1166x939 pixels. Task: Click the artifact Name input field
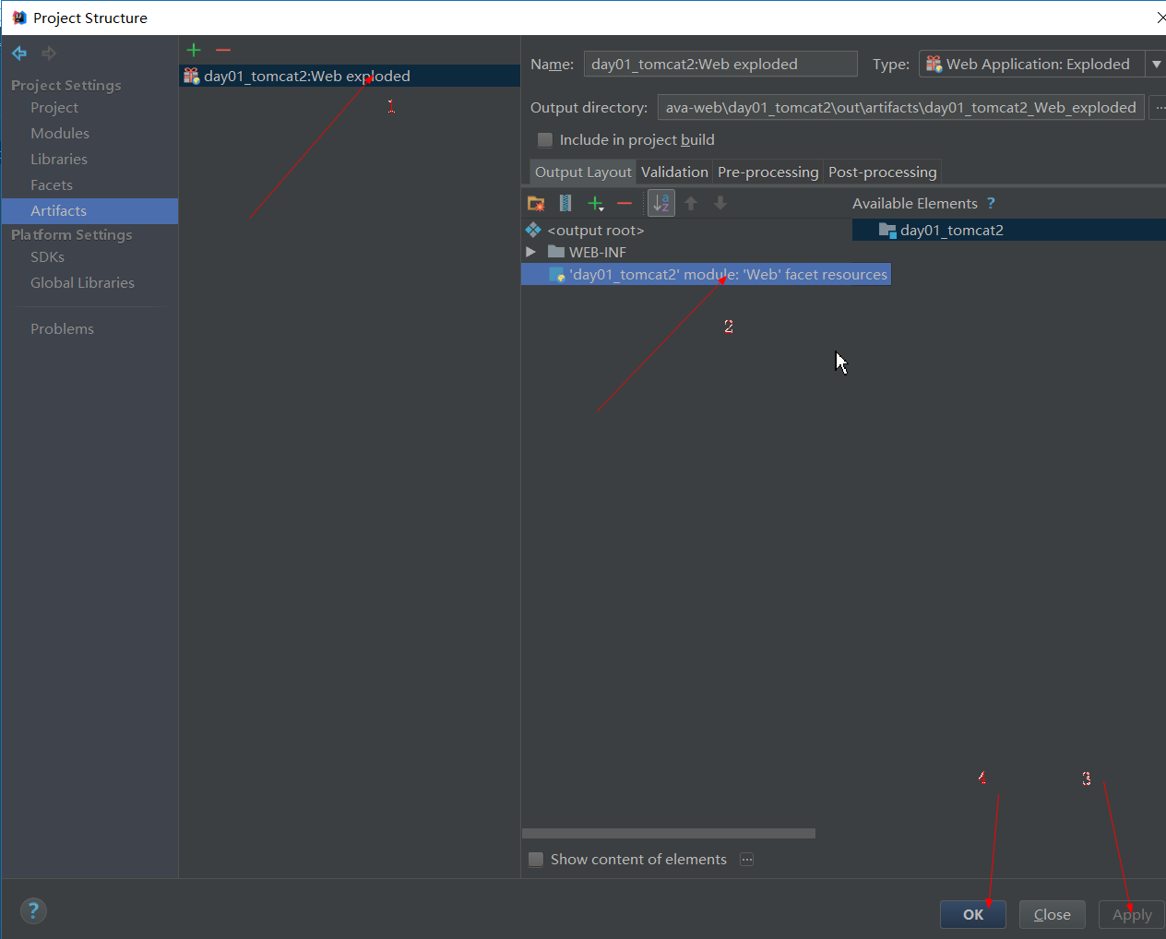coord(720,65)
